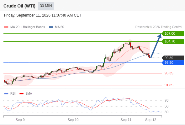Click the 30 MIN timeframe button
185x125 pixels.
tap(46, 6)
